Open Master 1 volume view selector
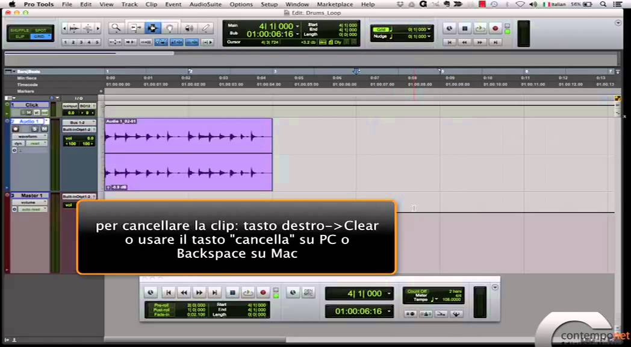Screen dimensions: 631x347 (x=30, y=202)
